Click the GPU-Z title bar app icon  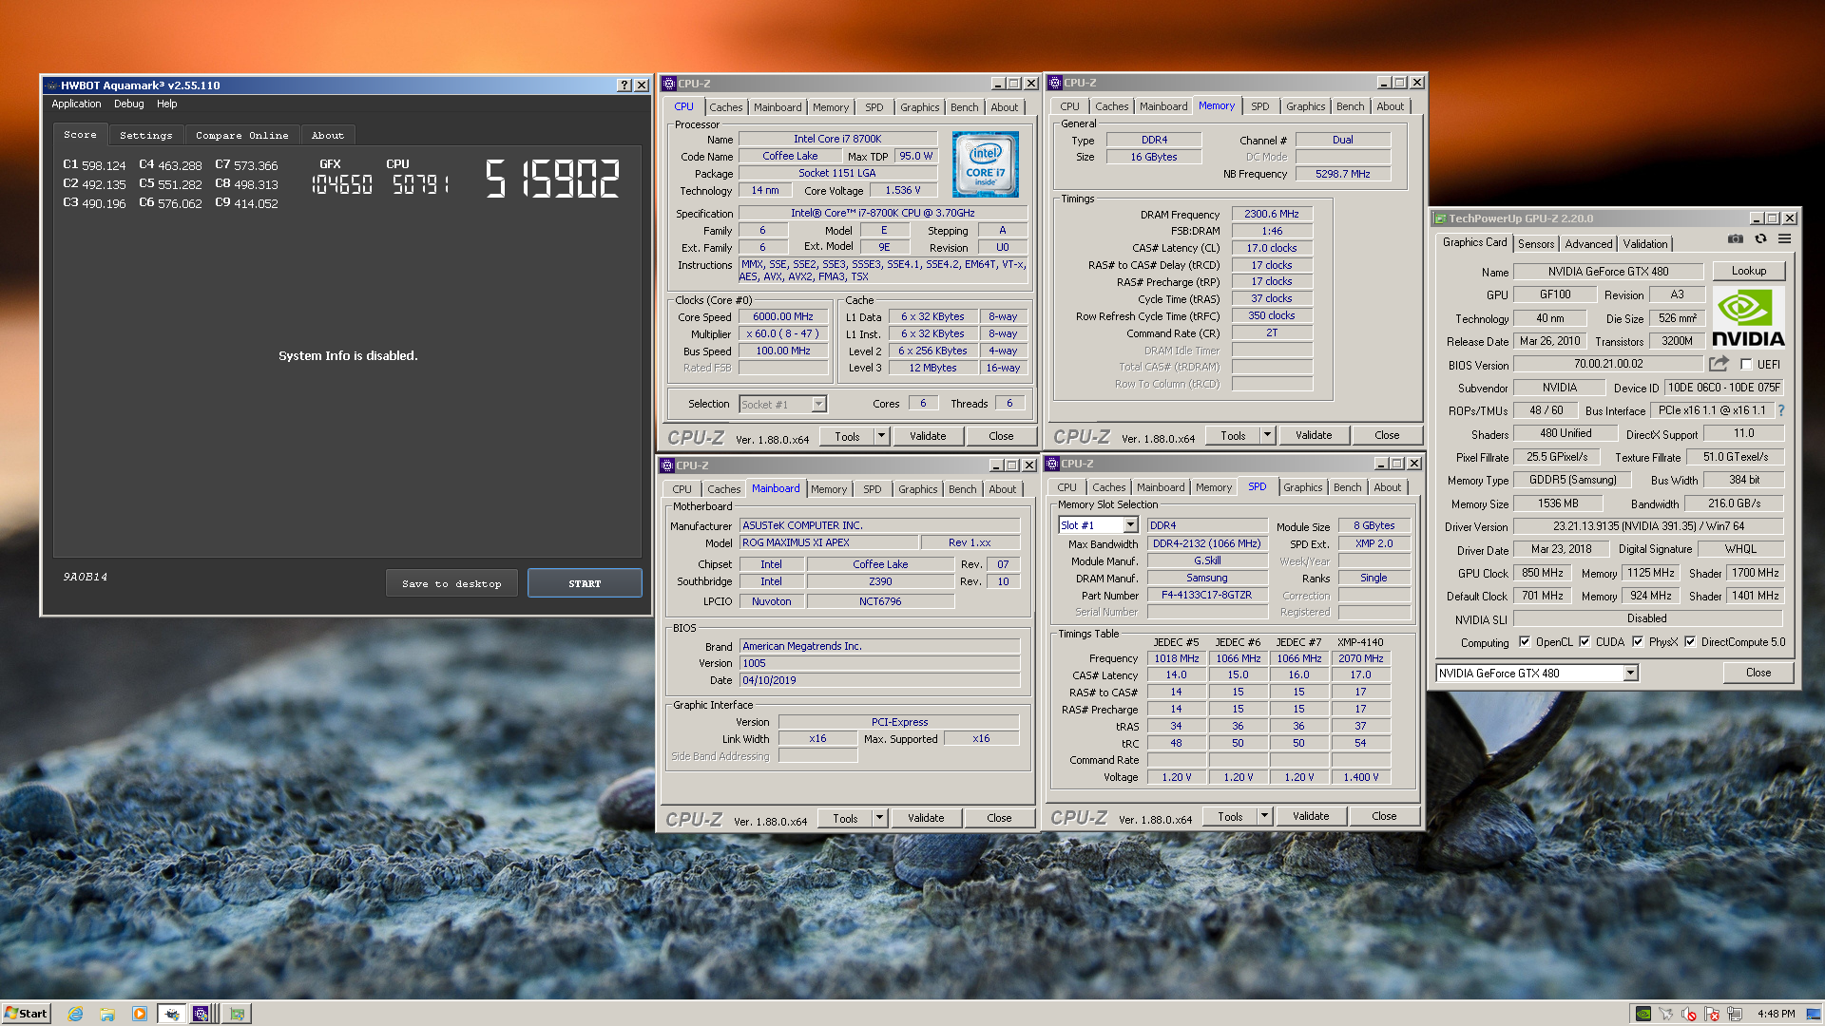(x=1440, y=218)
